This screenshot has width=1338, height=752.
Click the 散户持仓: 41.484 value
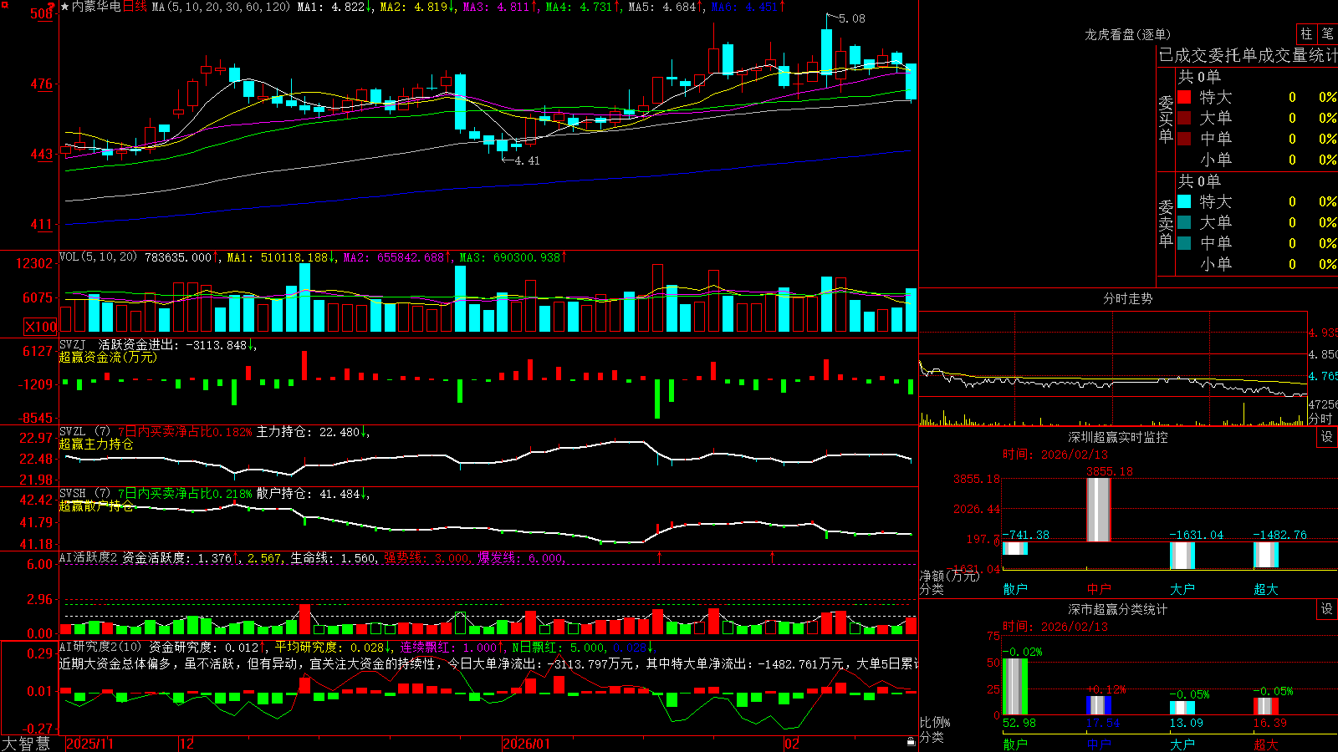coord(309,494)
